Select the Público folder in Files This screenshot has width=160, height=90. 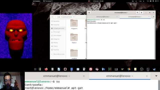coord(74,38)
